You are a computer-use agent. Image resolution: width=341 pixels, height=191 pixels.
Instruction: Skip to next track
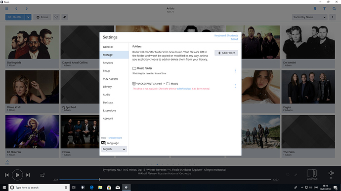28,175
